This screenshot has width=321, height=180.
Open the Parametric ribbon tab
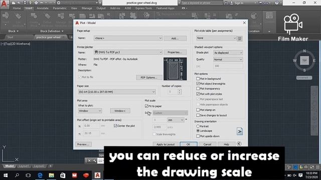(x=60, y=8)
